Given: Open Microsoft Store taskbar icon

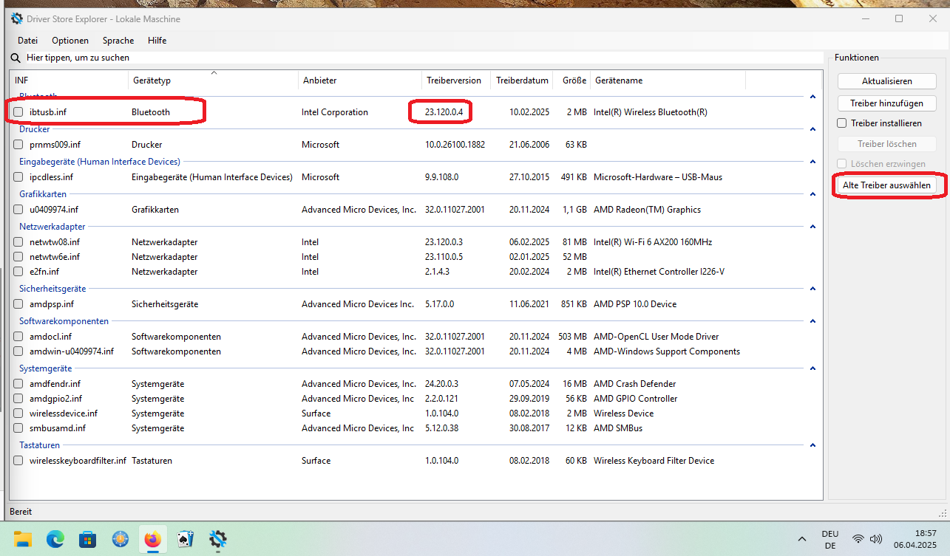Looking at the screenshot, I should 88,539.
